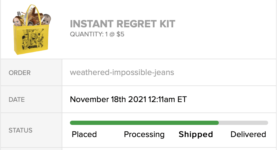Screen dimensions: 278x150
Task: Click the green filled part of progress bar
Action: (x=144, y=123)
